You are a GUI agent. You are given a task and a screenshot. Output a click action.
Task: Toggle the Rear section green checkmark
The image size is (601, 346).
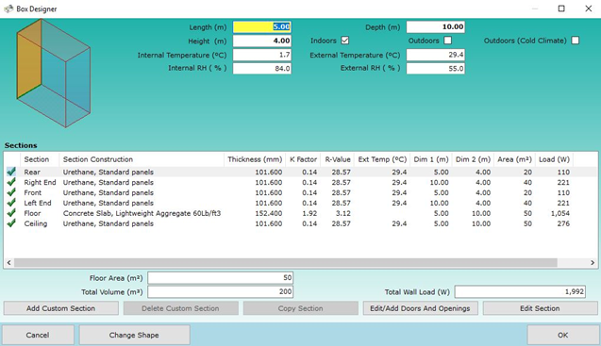click(11, 172)
